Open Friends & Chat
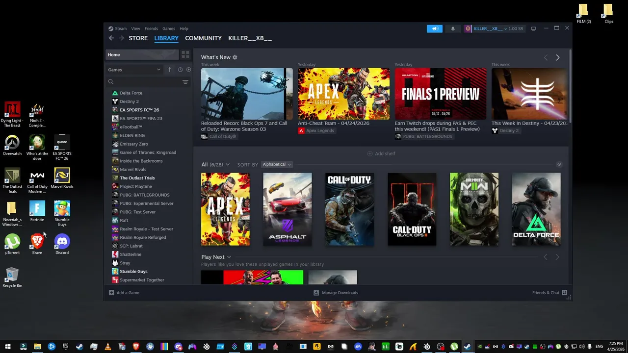 click(546, 293)
